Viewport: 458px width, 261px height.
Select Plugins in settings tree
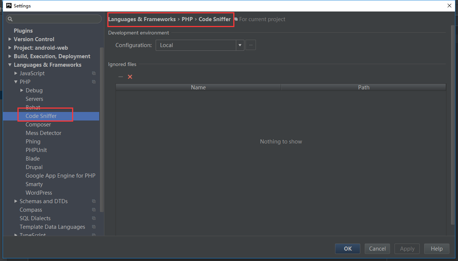pyautogui.click(x=23, y=31)
